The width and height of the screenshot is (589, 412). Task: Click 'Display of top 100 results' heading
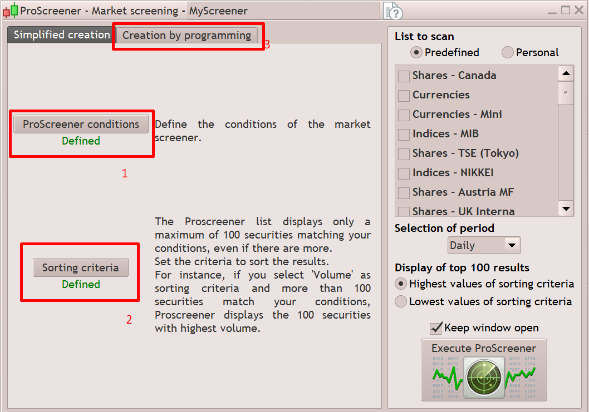[x=462, y=267]
